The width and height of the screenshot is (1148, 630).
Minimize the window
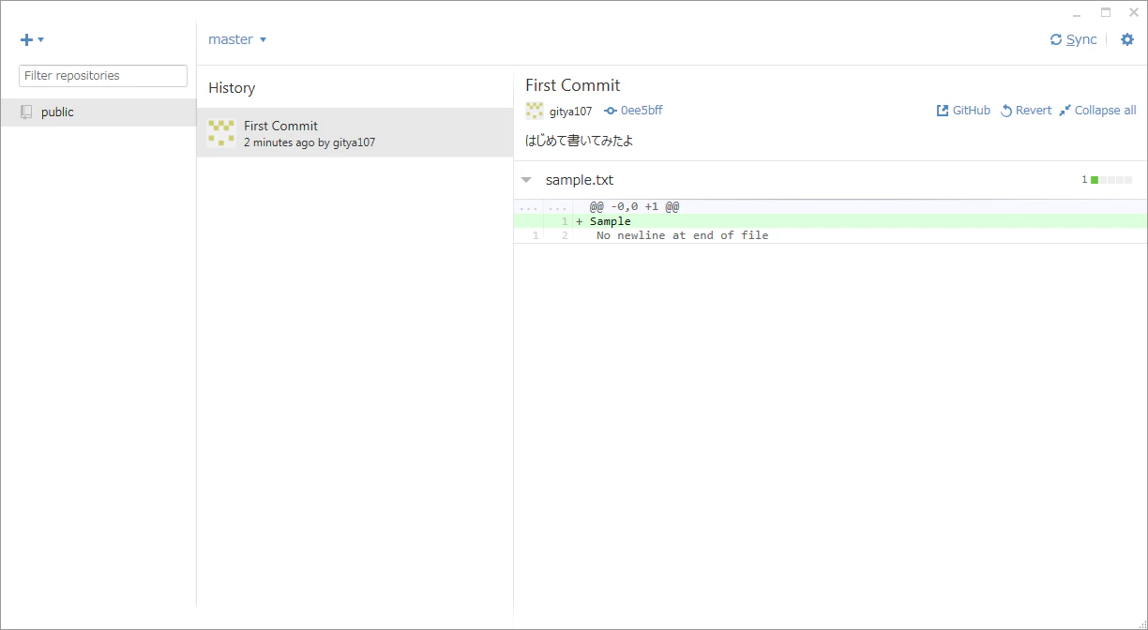[x=1079, y=13]
